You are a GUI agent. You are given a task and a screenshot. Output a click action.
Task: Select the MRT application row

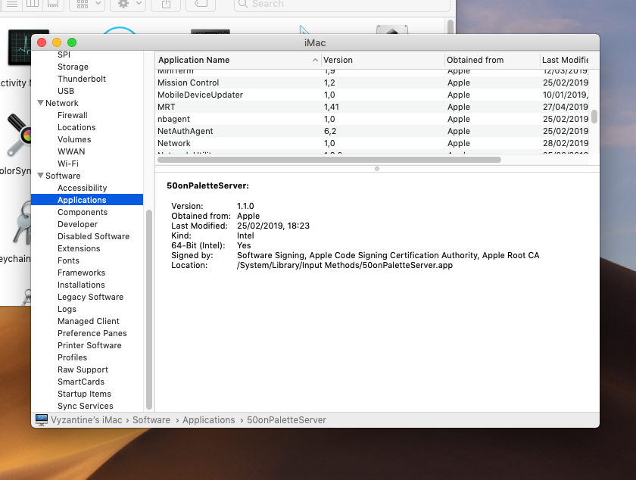point(372,107)
